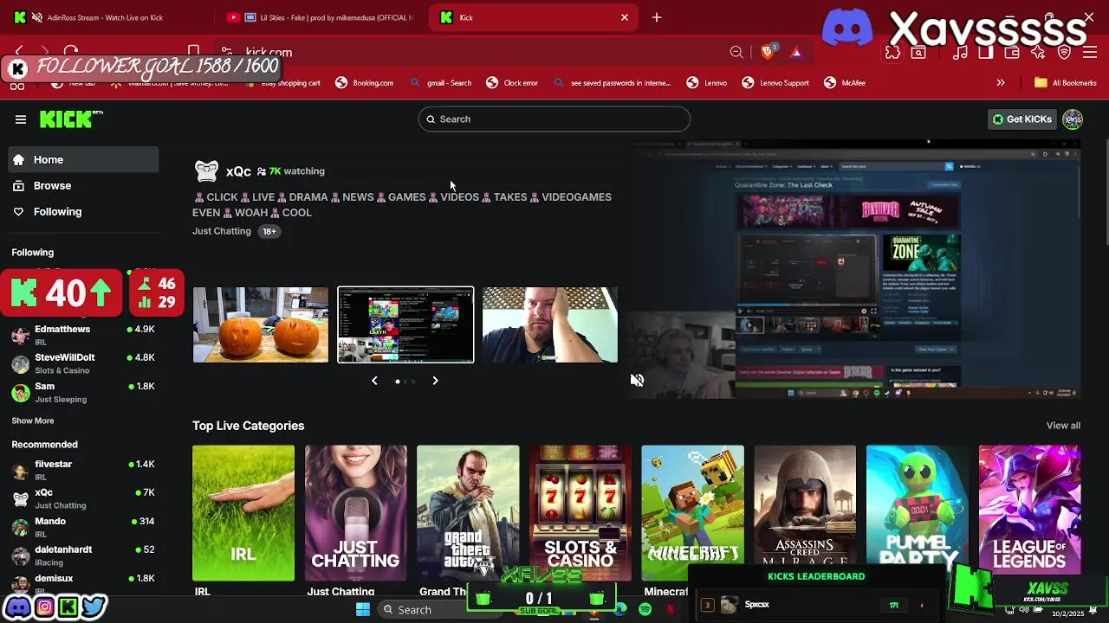Click the Kick search field

point(554,119)
